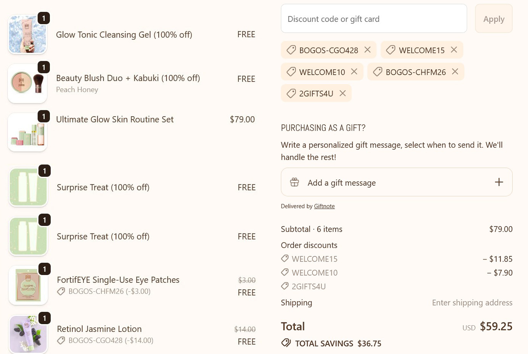Click FREE price of Glow Tonic Cleansing Gel

click(x=246, y=34)
